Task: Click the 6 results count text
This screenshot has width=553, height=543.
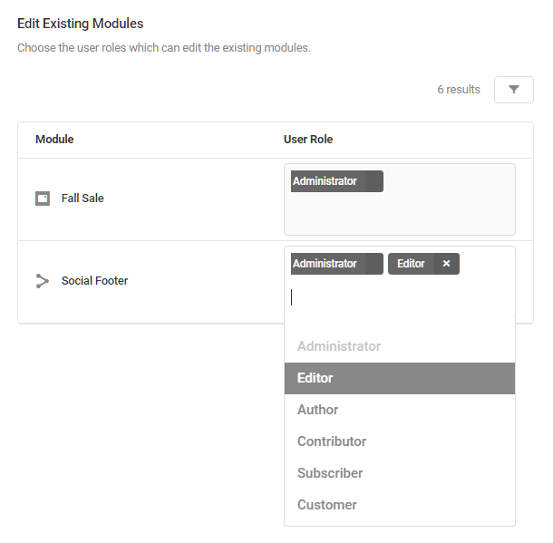Action: pos(459,90)
